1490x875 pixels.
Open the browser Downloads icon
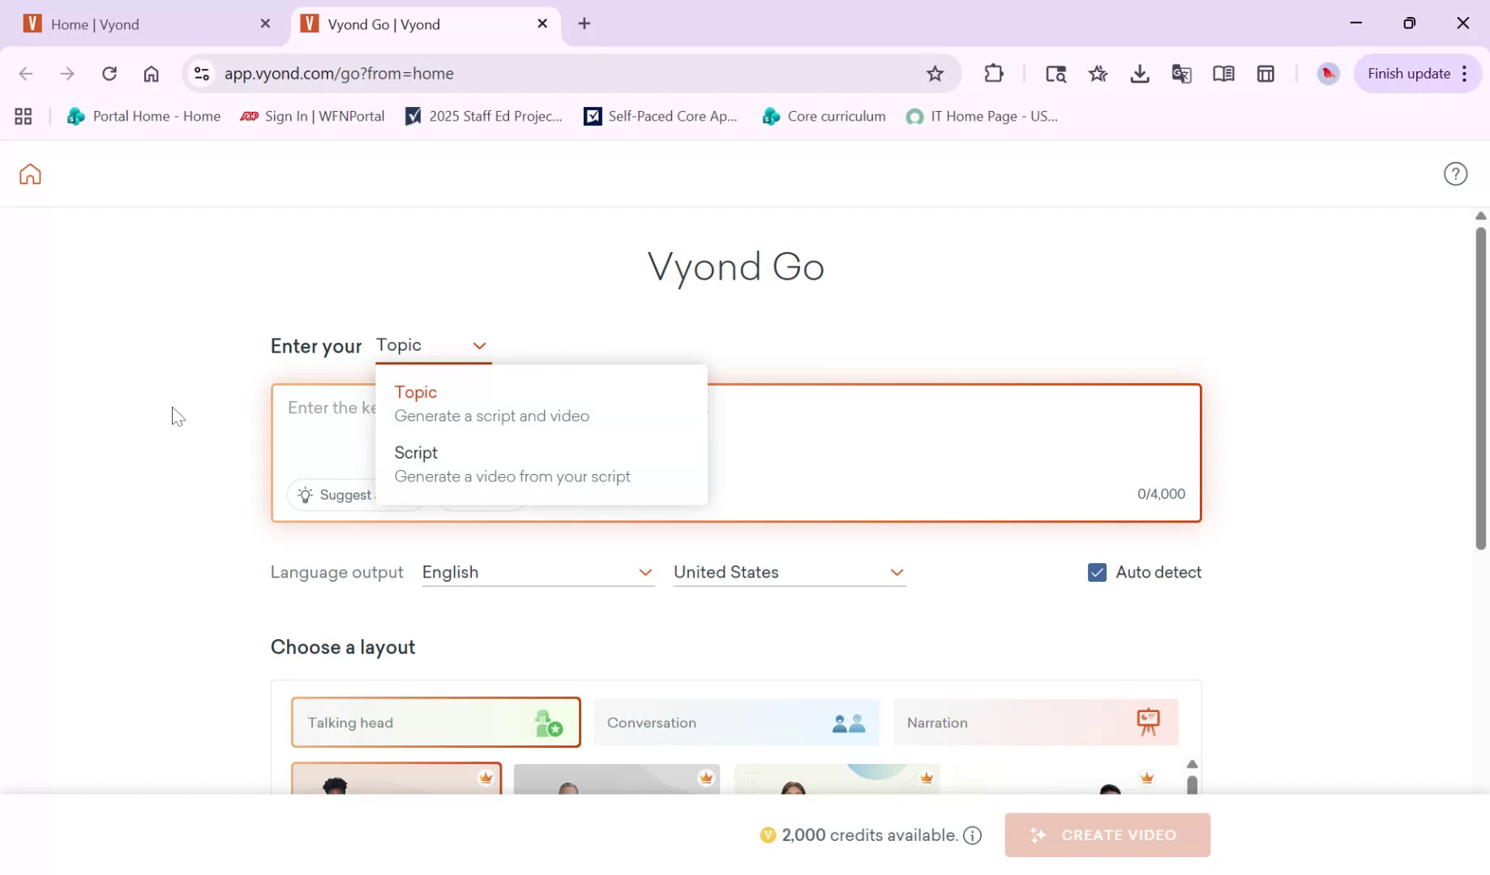tap(1140, 73)
